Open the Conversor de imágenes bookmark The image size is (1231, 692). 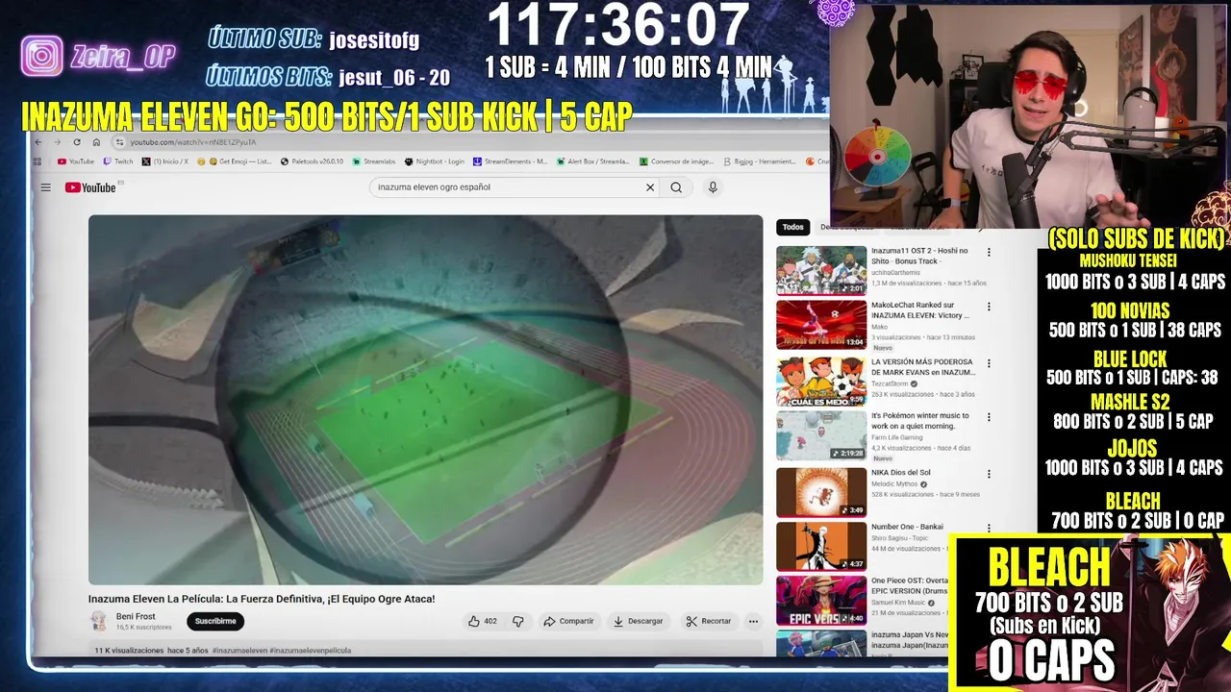(x=676, y=161)
